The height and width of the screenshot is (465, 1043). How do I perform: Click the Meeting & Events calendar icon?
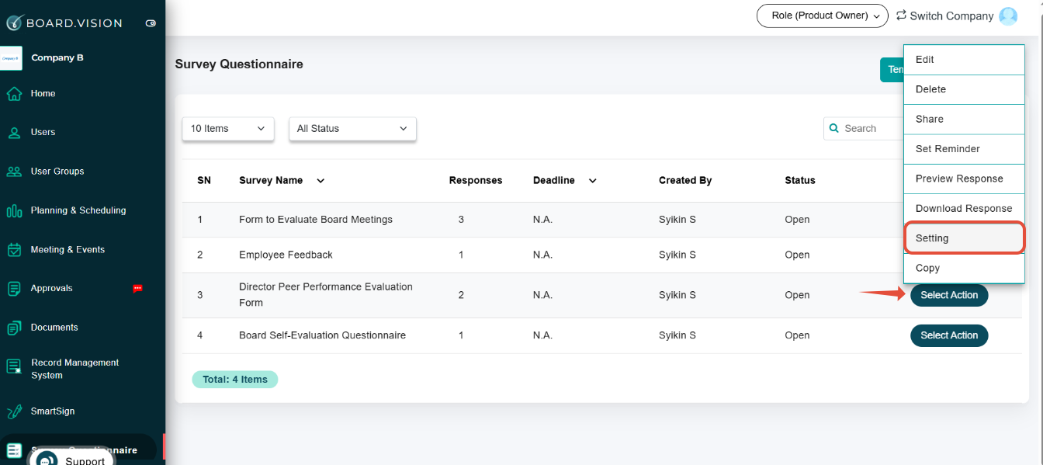(x=14, y=250)
